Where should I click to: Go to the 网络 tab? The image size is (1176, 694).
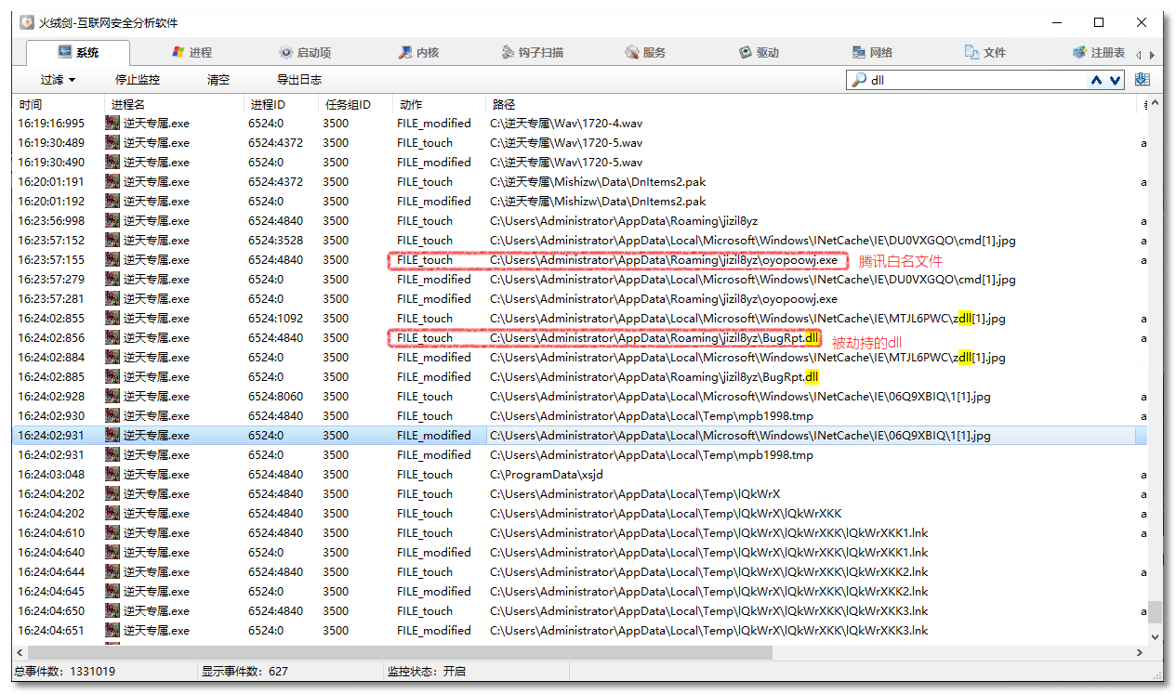click(x=872, y=53)
